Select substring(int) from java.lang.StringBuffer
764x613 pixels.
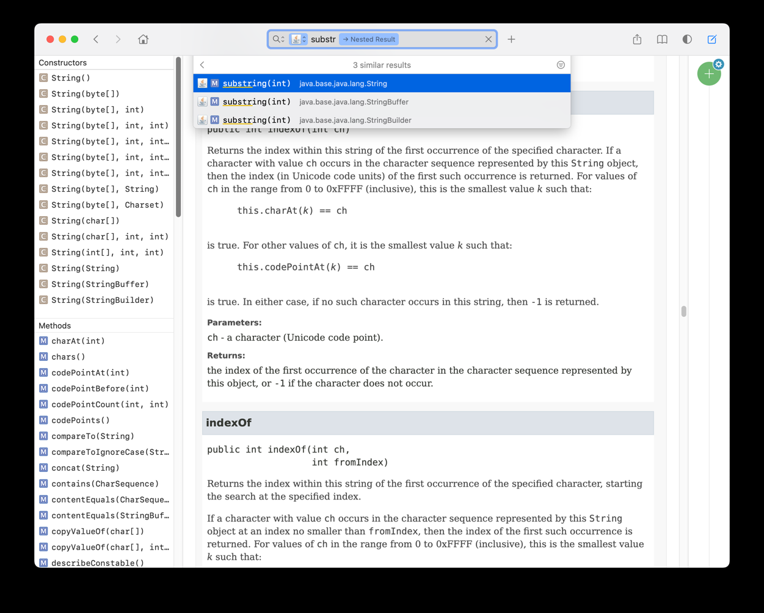coord(382,101)
